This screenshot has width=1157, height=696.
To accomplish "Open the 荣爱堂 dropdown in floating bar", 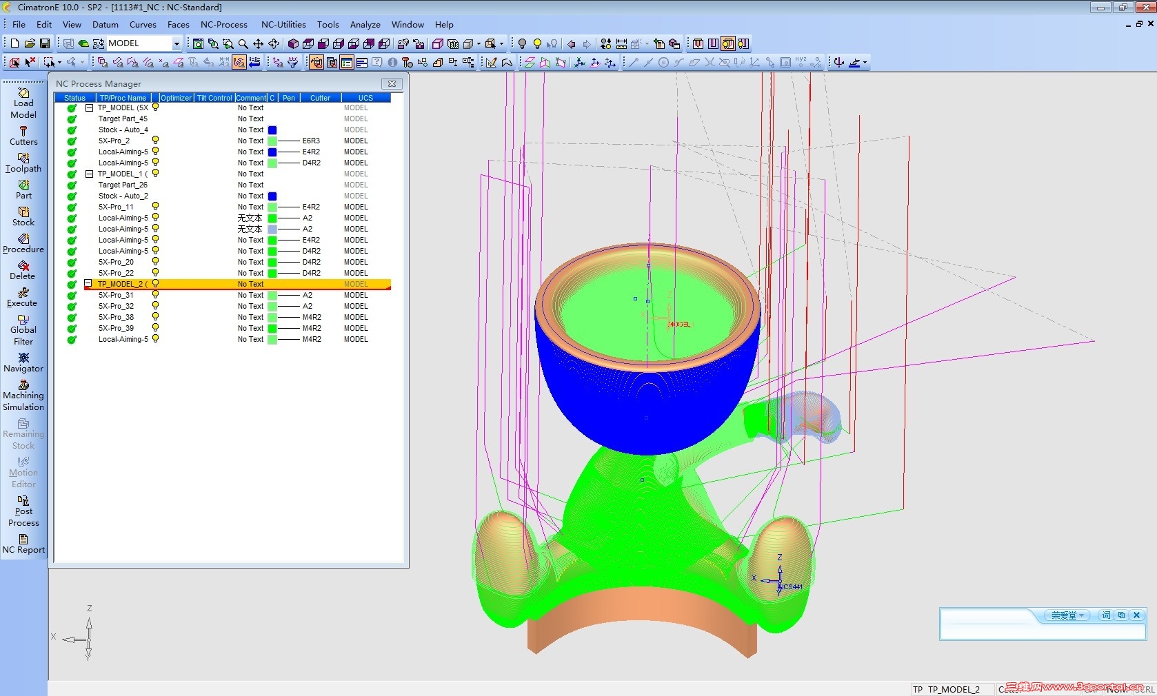I will pyautogui.click(x=1067, y=615).
